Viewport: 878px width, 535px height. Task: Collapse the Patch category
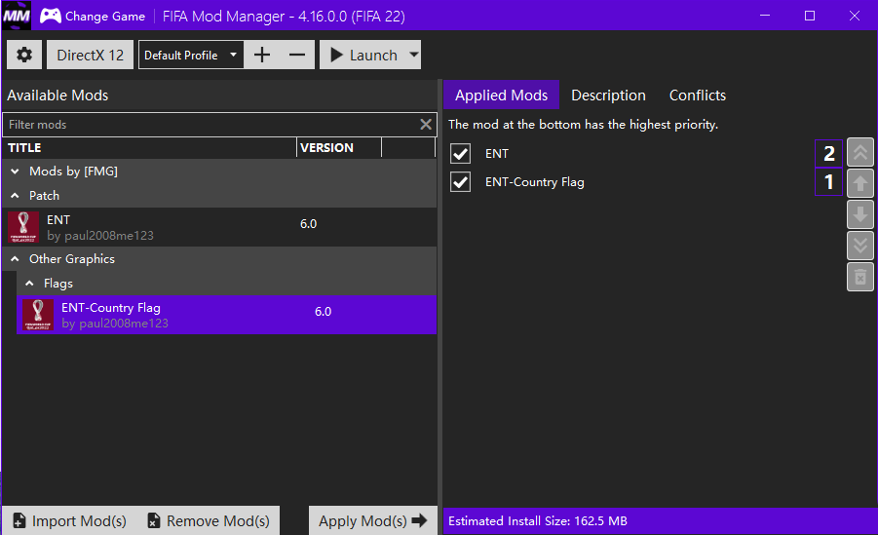point(16,196)
